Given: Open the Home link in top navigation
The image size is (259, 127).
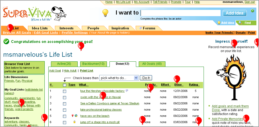Looking at the screenshot, I should pos(109,2).
